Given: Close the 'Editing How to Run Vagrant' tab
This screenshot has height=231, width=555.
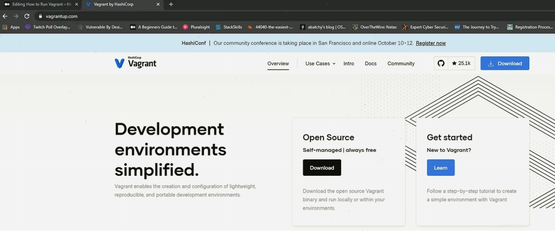Looking at the screenshot, I should click(77, 4).
